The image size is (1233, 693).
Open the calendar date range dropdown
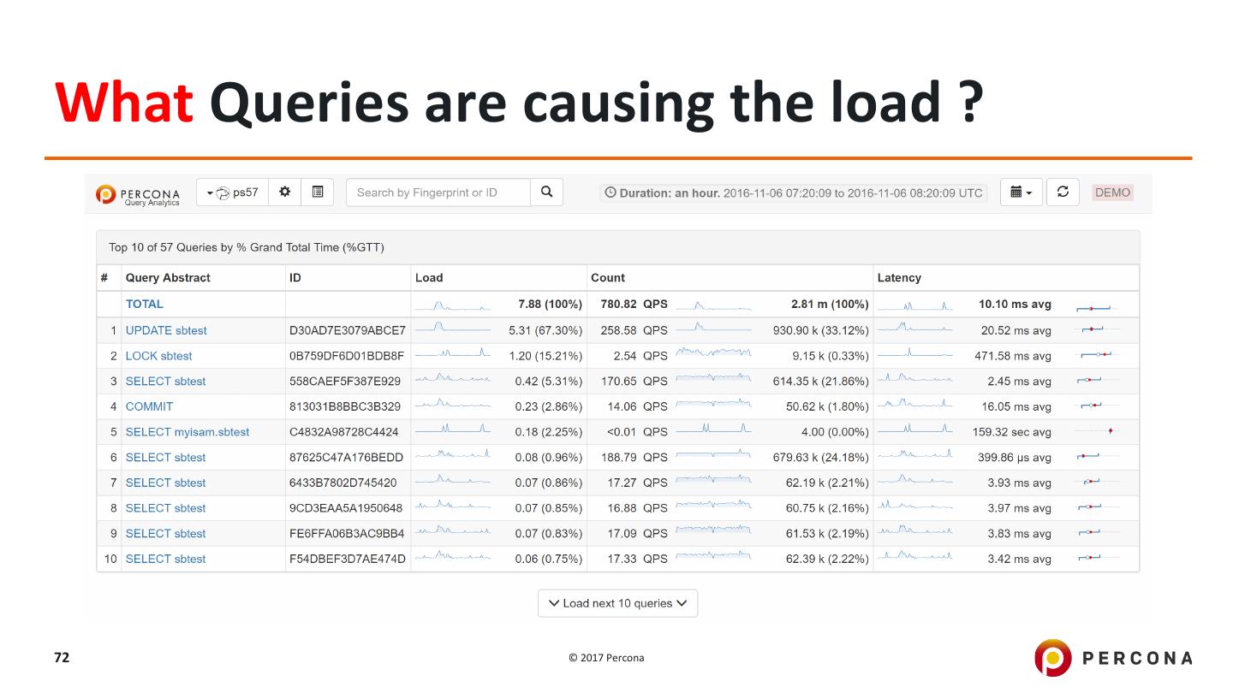coord(1021,192)
